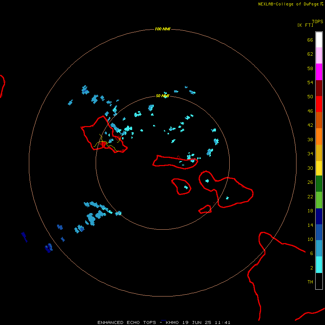The height and width of the screenshot is (325, 325).
Task: Click the legend value 66
Action: click(310, 40)
